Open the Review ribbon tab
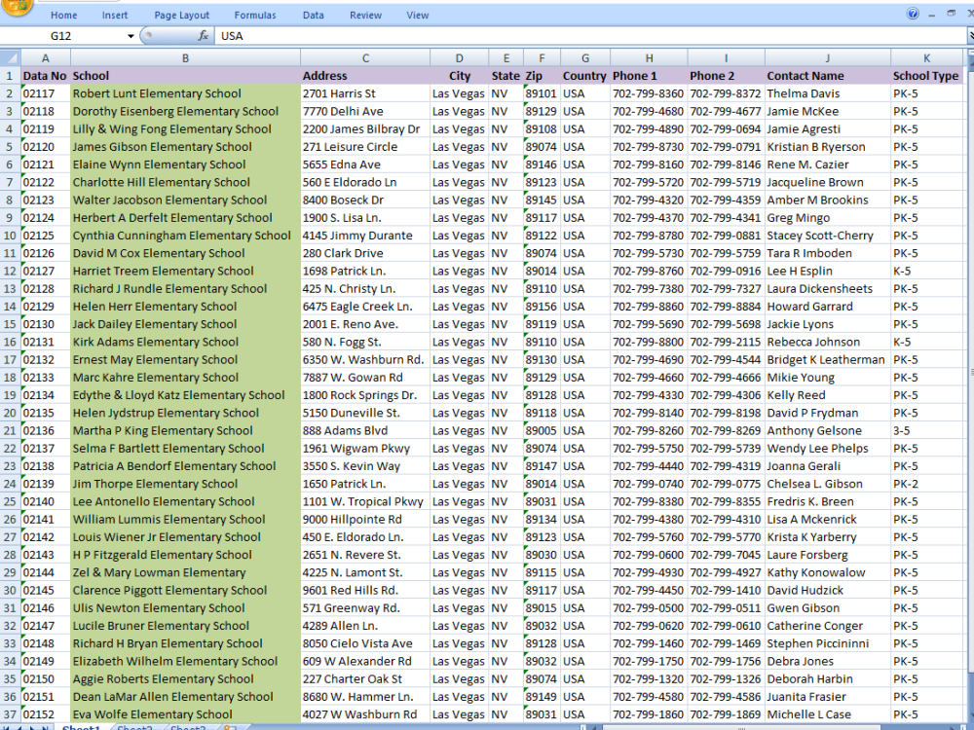 (365, 15)
